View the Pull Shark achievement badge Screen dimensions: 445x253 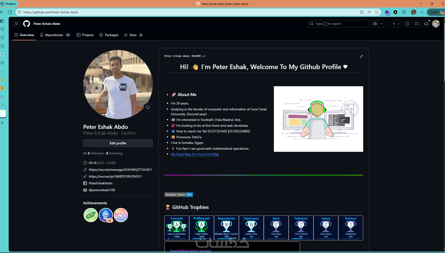(106, 215)
